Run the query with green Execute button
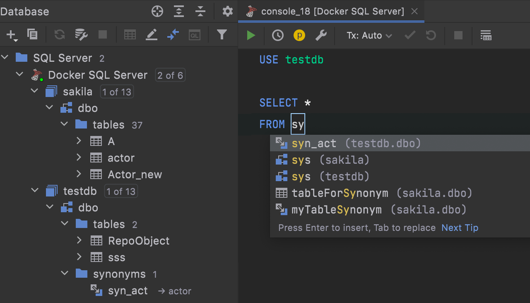Image resolution: width=530 pixels, height=303 pixels. [251, 36]
